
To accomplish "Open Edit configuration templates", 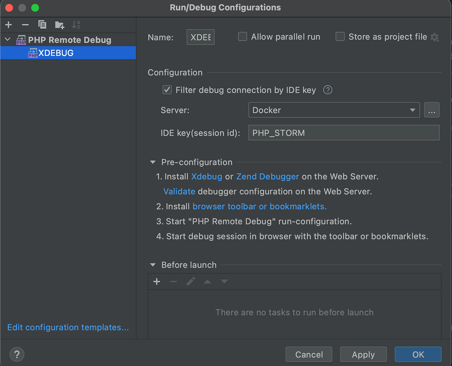I will (x=68, y=327).
